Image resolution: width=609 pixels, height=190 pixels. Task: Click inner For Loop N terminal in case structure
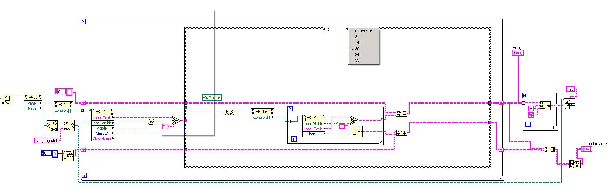[x=290, y=109]
